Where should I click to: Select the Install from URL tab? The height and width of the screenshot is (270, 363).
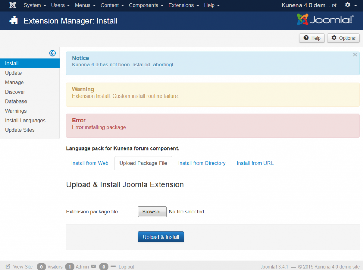coord(255,163)
